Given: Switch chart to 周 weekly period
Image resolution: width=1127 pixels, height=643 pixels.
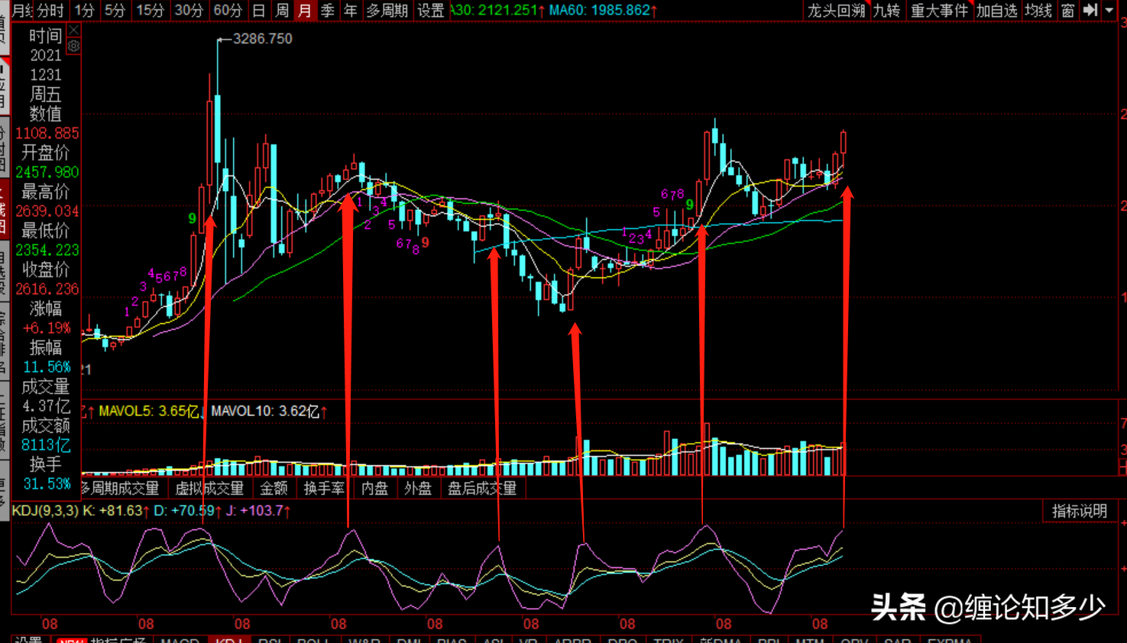Looking at the screenshot, I should click(282, 11).
